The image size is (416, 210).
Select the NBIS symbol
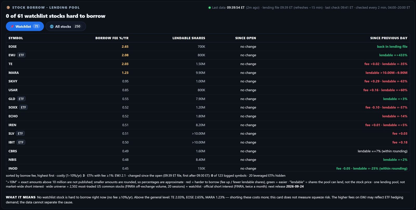click(12, 160)
